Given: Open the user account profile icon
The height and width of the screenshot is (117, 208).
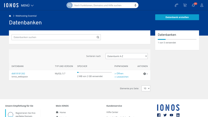Looking at the screenshot, I should (x=202, y=5).
